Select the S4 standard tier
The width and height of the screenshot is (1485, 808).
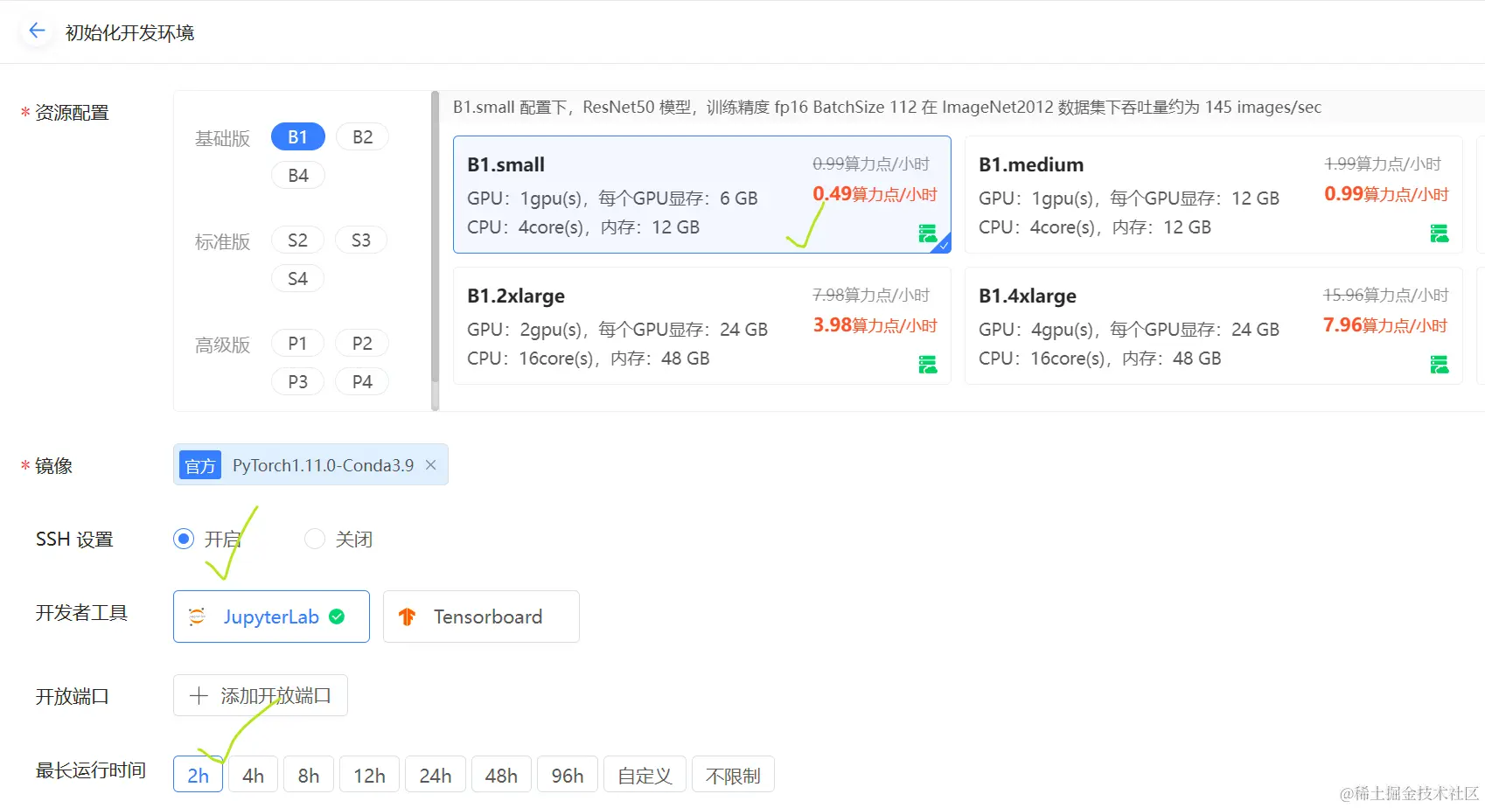point(297,278)
